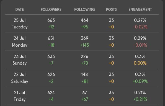This screenshot has height=106, width=165.
Task: Click following count 67
Action: [x=84, y=92]
